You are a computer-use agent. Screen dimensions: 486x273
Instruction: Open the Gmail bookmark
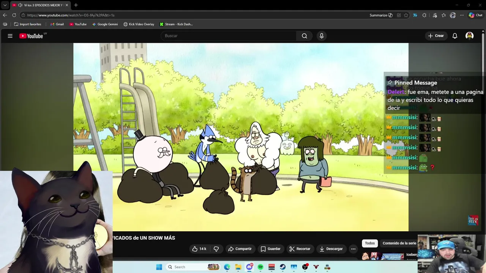pos(57,24)
